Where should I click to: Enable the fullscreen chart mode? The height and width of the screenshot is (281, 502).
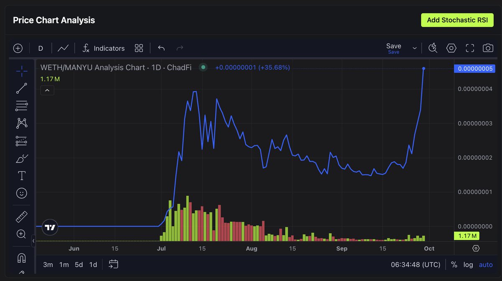point(469,48)
